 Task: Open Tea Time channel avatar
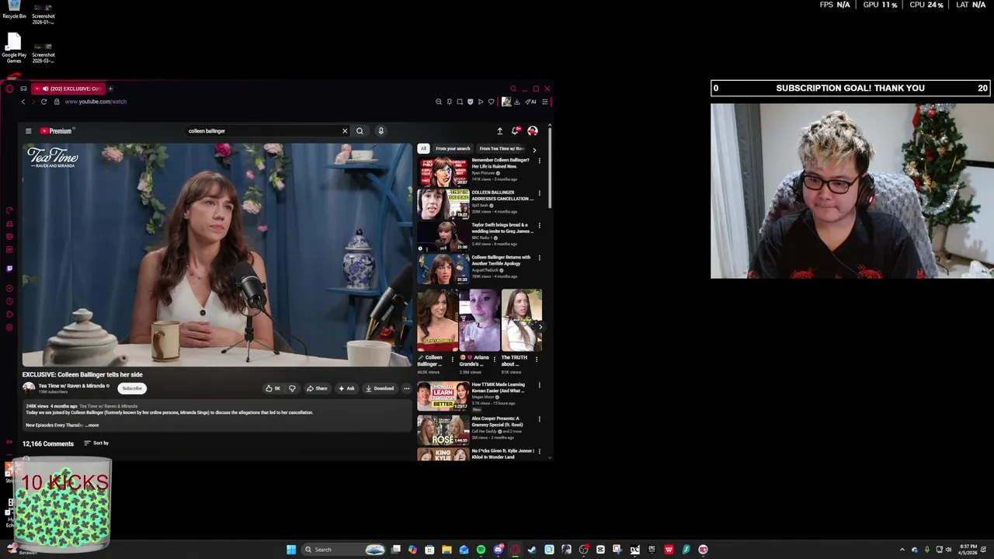click(x=29, y=388)
